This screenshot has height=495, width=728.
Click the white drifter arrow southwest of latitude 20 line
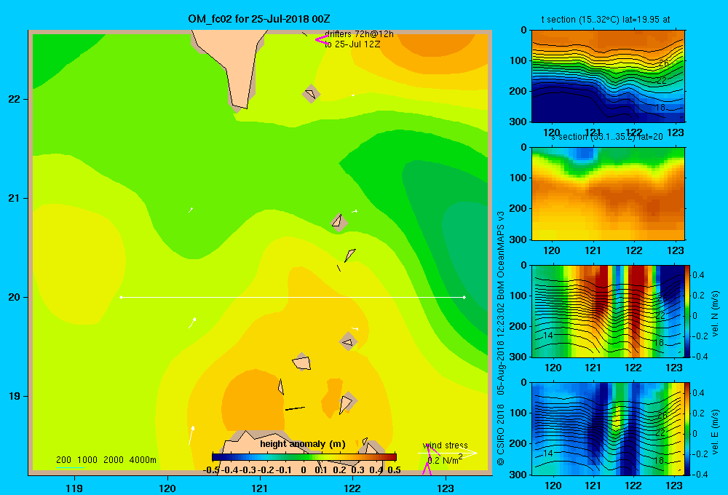coord(192,322)
